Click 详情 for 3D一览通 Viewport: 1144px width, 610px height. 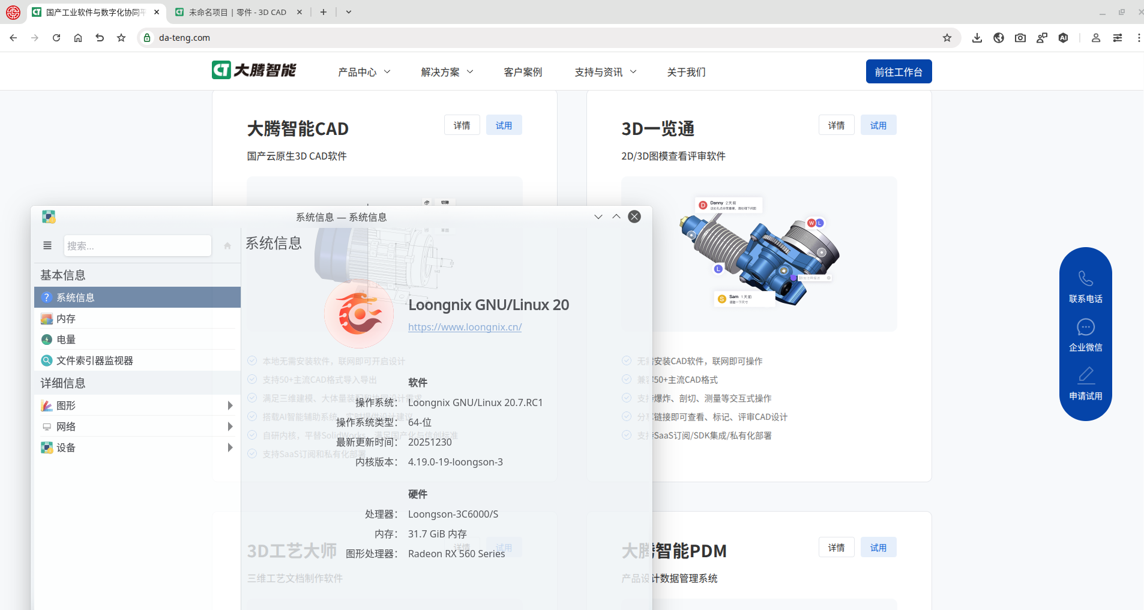click(x=836, y=125)
